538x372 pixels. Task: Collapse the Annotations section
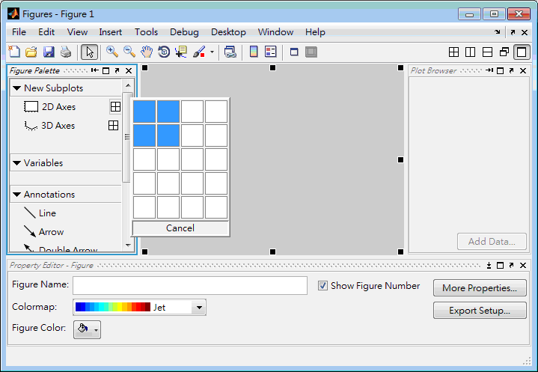[16, 195]
